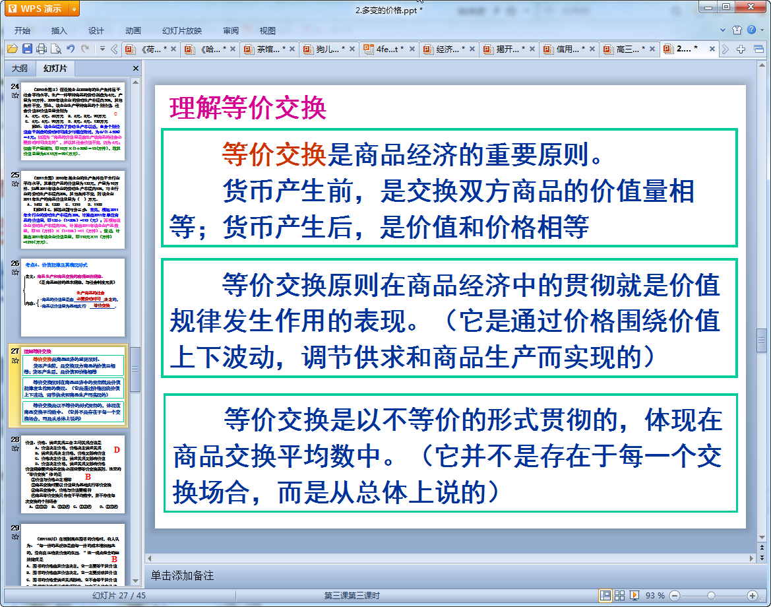Close the active 2.... document tab
This screenshot has height=607, width=771.
tap(712, 49)
